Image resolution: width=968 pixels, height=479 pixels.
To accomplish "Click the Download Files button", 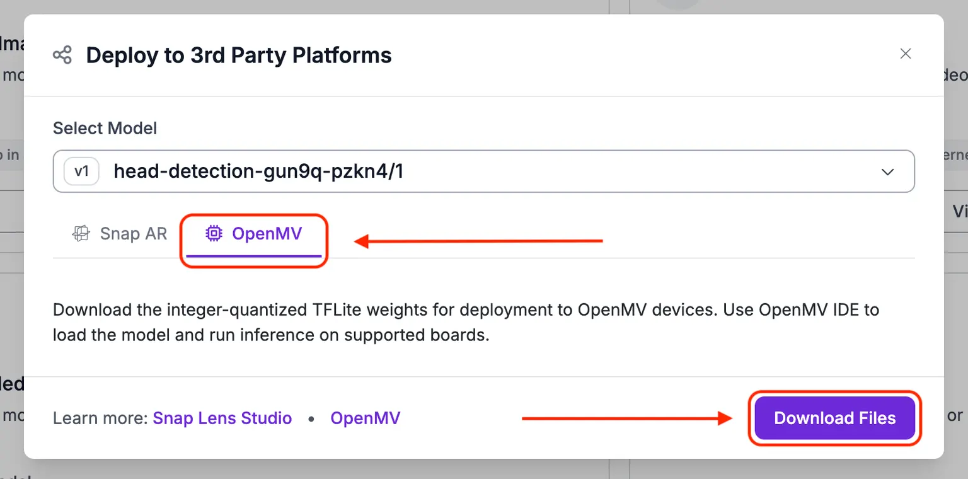I will 835,418.
